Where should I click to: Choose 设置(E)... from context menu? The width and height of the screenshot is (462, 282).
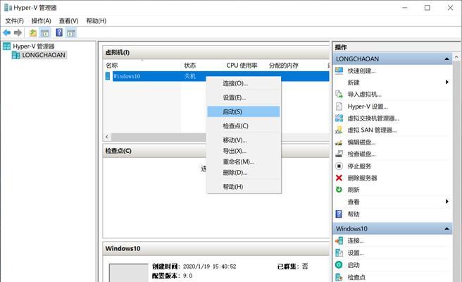[x=244, y=97]
